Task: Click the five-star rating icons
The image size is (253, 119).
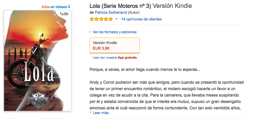Action: coord(101,19)
